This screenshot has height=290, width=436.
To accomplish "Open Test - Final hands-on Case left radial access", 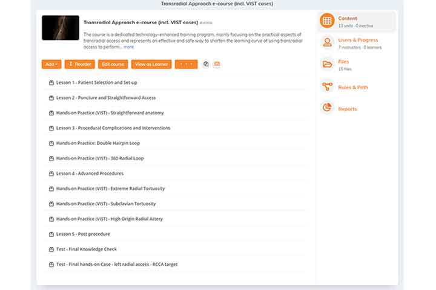I will click(117, 265).
